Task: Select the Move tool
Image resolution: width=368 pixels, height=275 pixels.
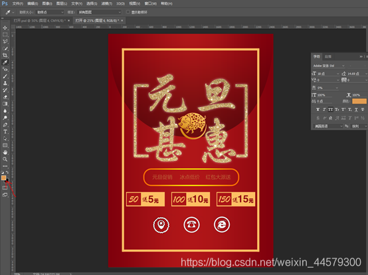Action: coord(5,28)
